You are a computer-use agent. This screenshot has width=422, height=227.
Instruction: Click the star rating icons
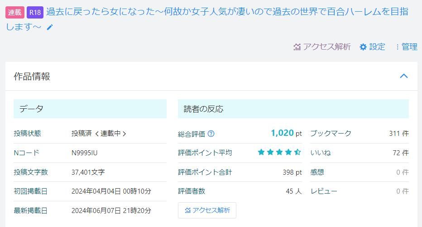point(279,153)
